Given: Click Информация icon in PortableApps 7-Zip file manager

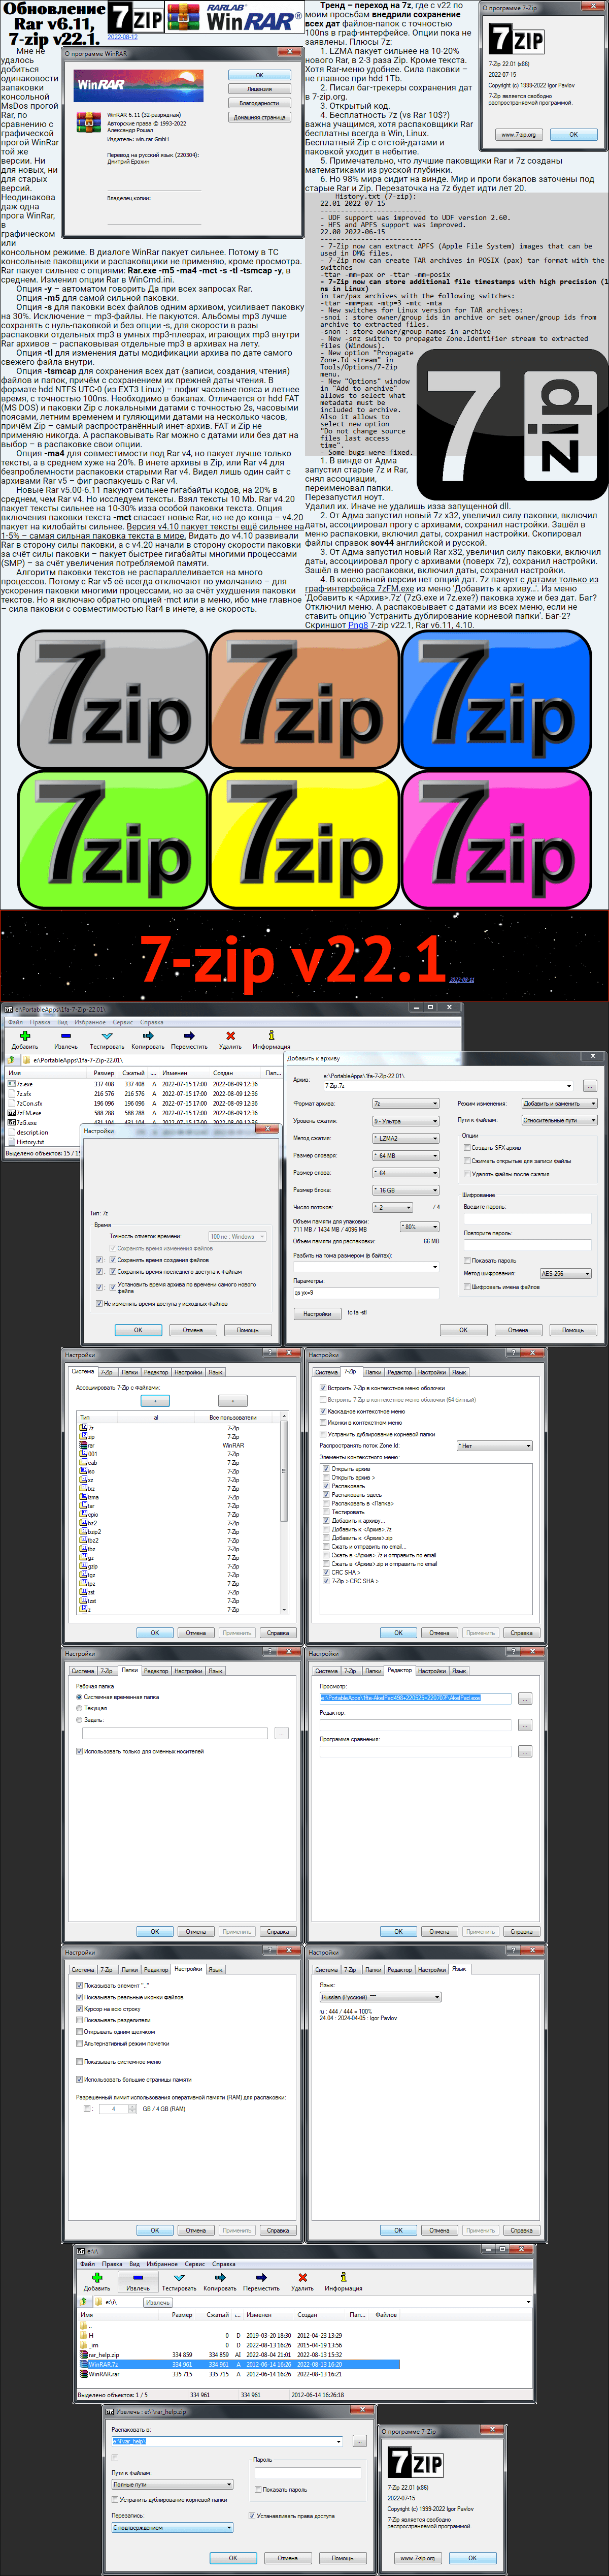Looking at the screenshot, I should tap(270, 1036).
